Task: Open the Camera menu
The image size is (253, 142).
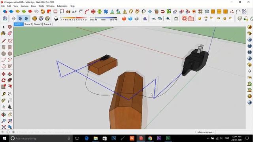Action: point(25,6)
